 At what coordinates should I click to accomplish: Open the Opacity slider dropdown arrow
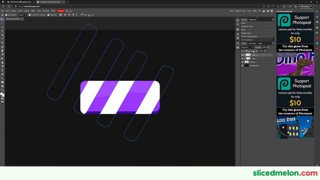click(268, 47)
